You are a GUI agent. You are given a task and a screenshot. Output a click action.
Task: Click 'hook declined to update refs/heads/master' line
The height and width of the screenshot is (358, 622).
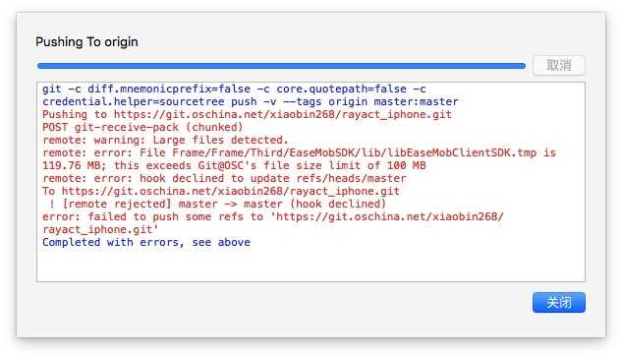click(x=224, y=179)
